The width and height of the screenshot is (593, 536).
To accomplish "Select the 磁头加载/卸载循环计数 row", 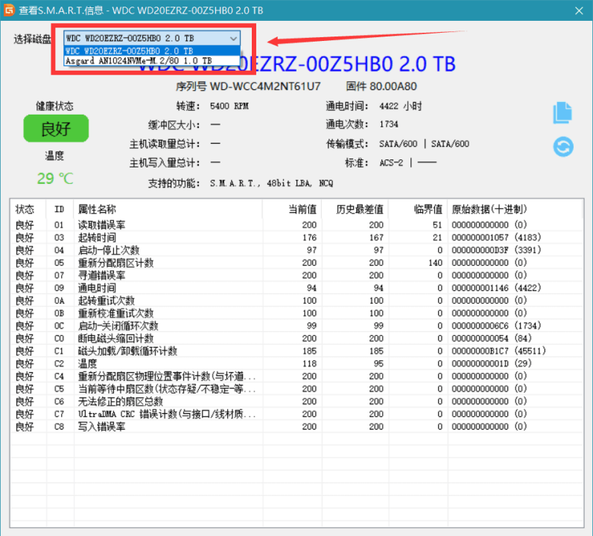I will click(296, 351).
